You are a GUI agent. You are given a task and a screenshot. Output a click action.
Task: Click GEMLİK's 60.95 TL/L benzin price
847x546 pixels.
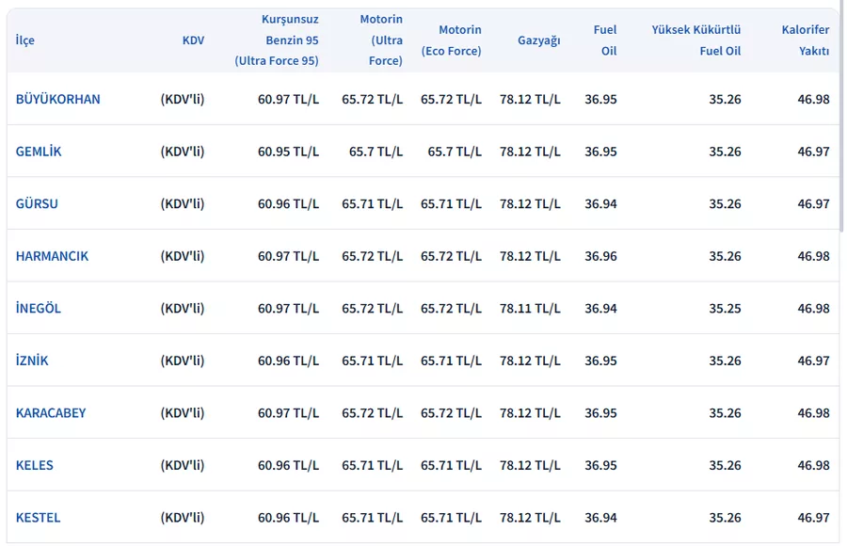coord(288,152)
